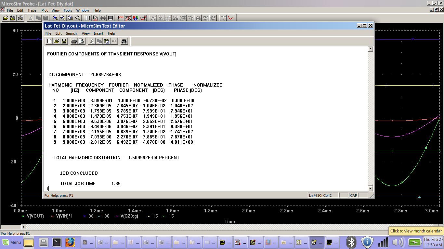Click the TOTAL HARMONIC DISTORTION value line
This screenshot has width=444, height=249.
tap(116, 158)
